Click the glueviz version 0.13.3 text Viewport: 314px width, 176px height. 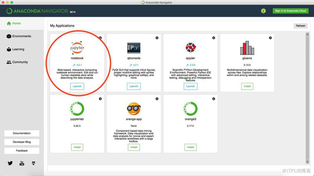click(x=247, y=65)
